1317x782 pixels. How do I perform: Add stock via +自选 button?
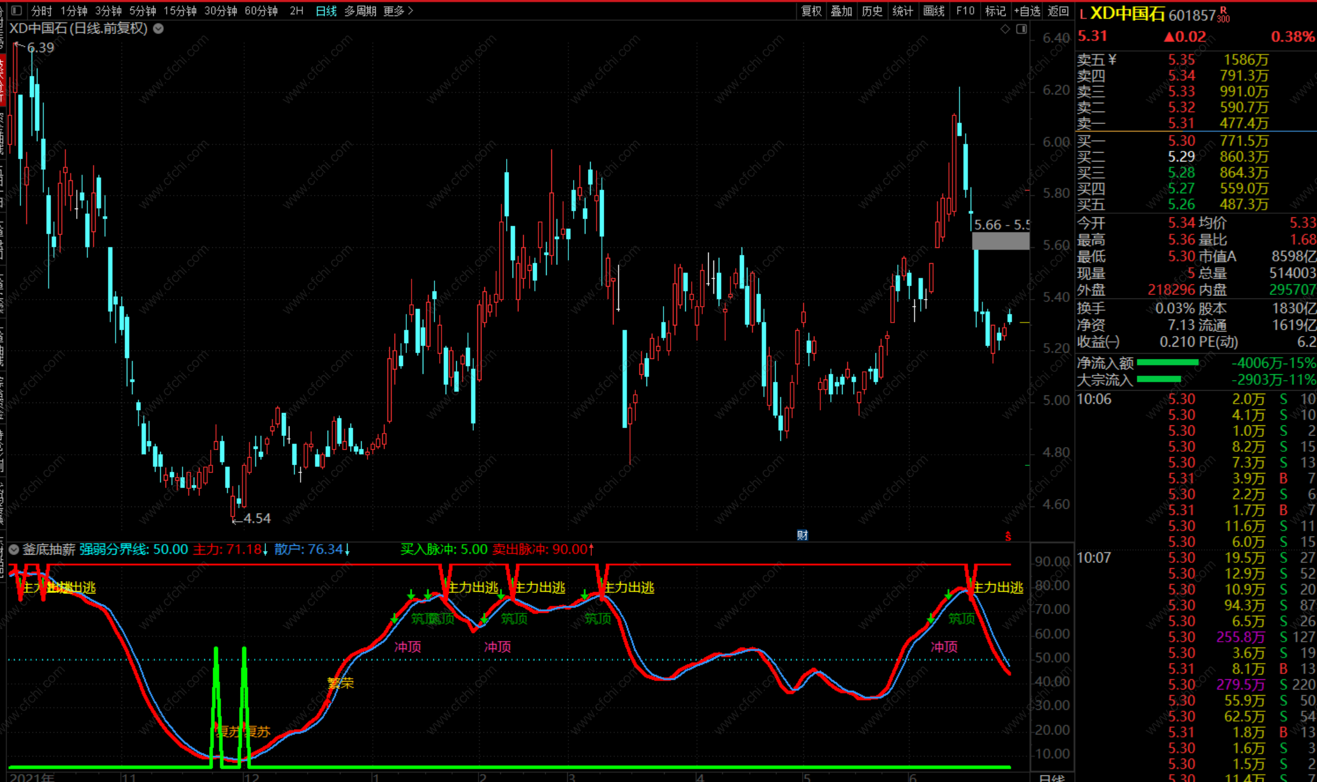[1027, 11]
